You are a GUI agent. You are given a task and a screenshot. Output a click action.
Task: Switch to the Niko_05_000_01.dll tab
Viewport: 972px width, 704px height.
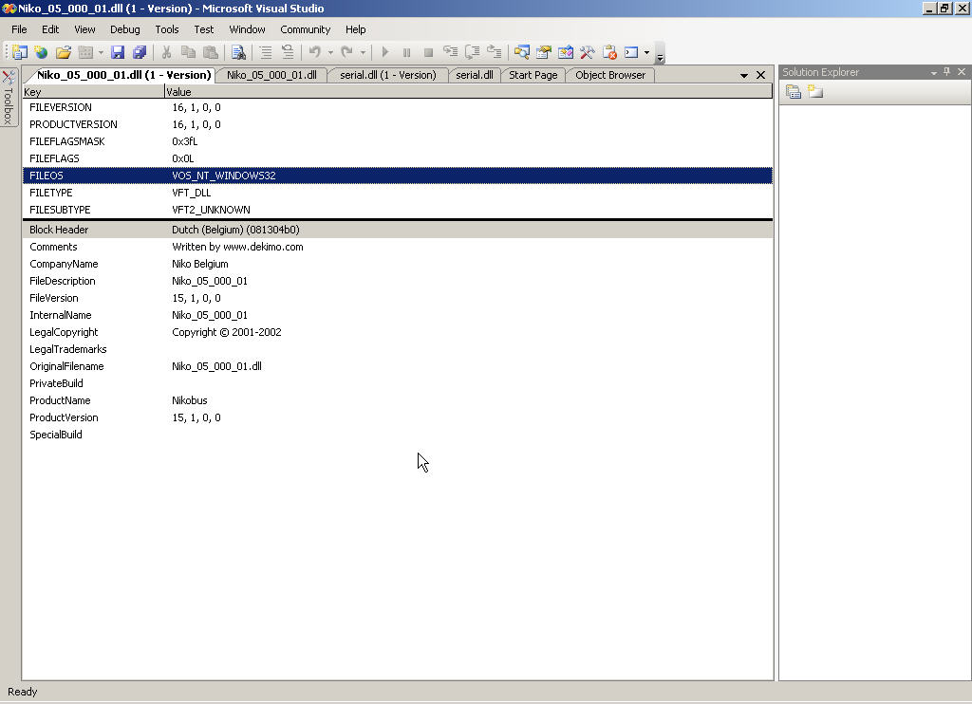(x=271, y=75)
